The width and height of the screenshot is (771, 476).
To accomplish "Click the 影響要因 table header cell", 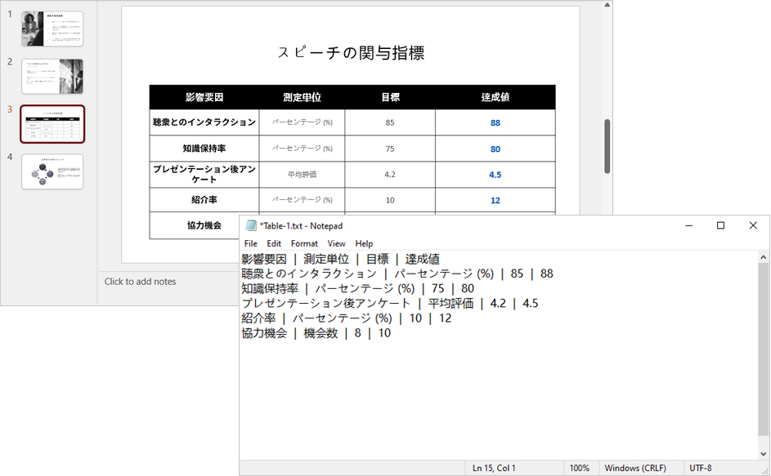I will [204, 97].
